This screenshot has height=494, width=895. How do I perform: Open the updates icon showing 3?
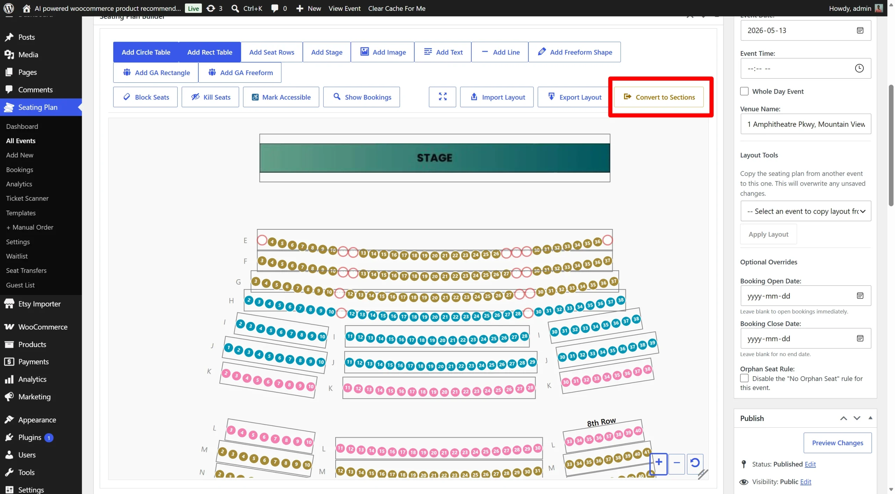(x=211, y=8)
